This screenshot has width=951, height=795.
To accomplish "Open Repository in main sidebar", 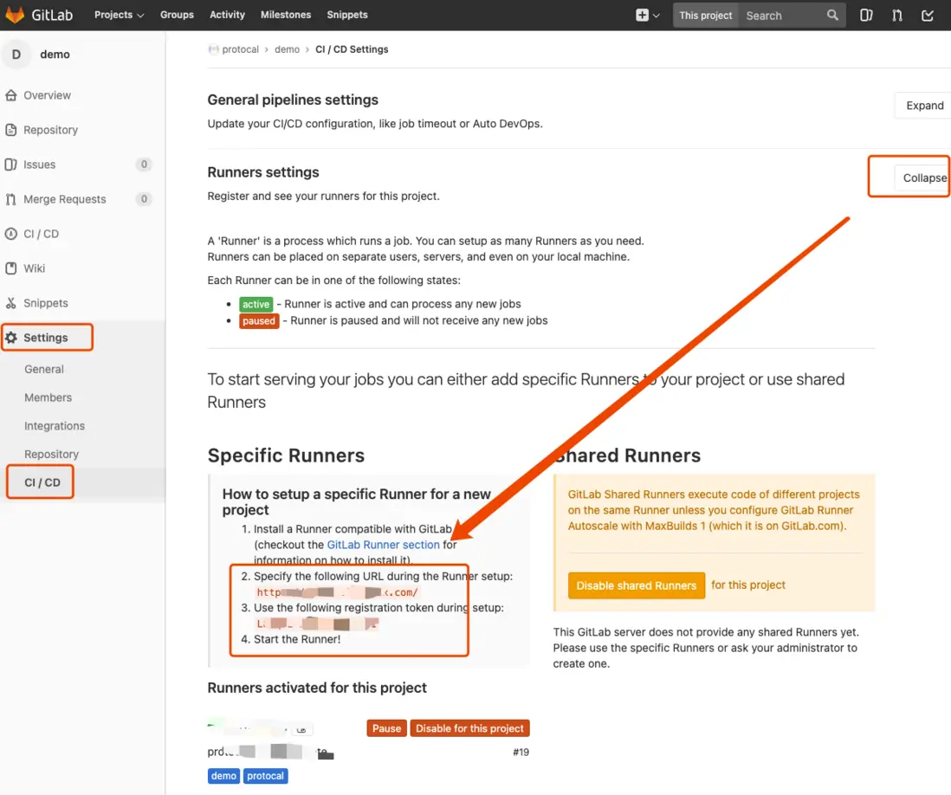I will 50,130.
